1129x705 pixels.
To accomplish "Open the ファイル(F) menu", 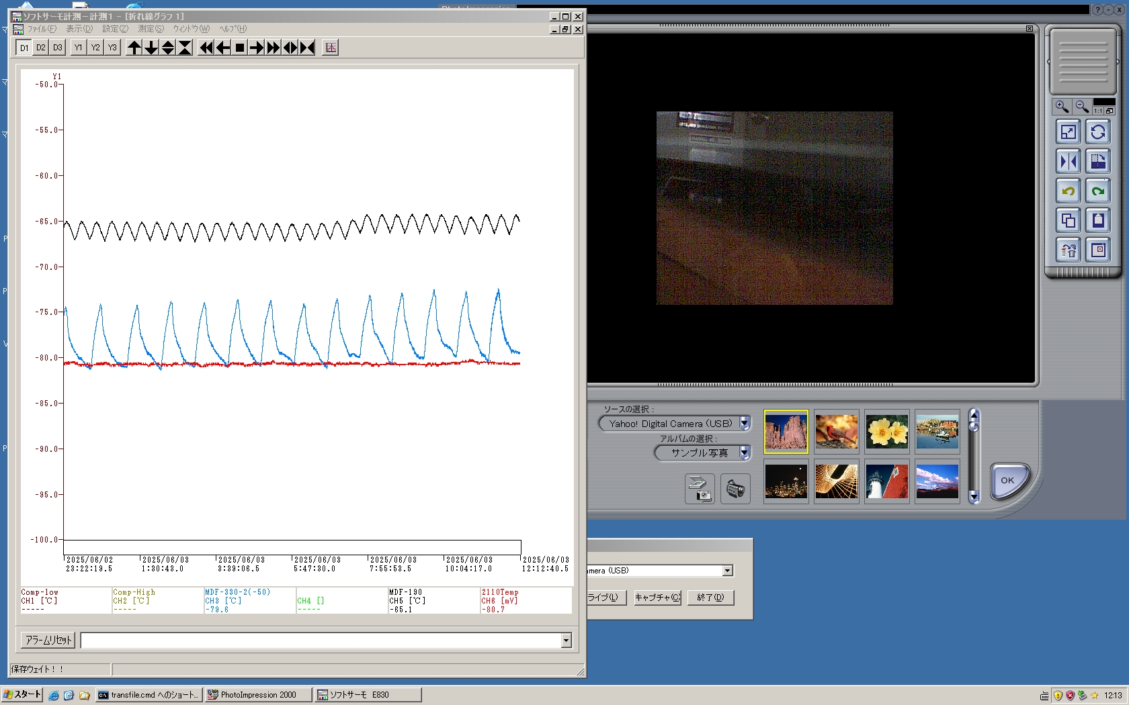I will click(x=42, y=29).
